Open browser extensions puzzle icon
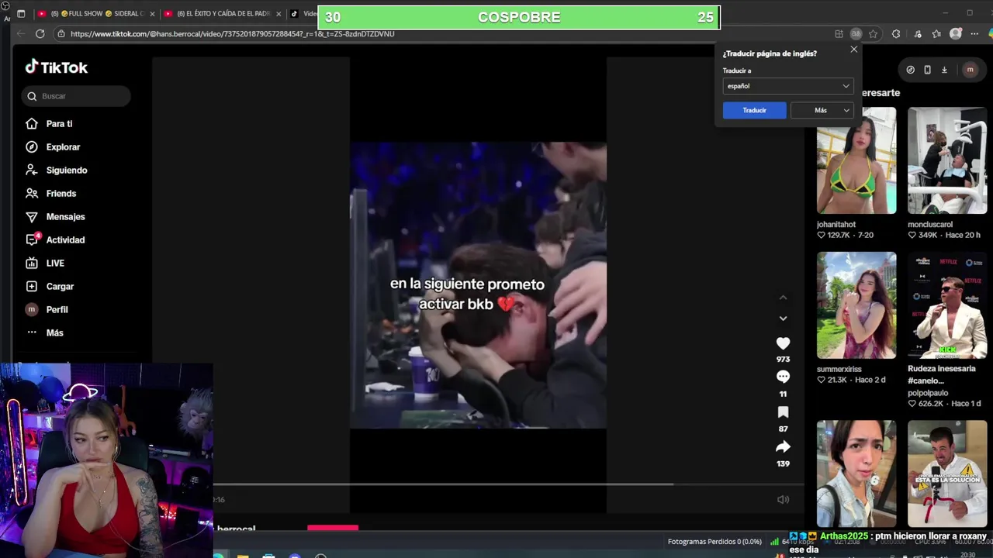The image size is (993, 558). point(896,34)
